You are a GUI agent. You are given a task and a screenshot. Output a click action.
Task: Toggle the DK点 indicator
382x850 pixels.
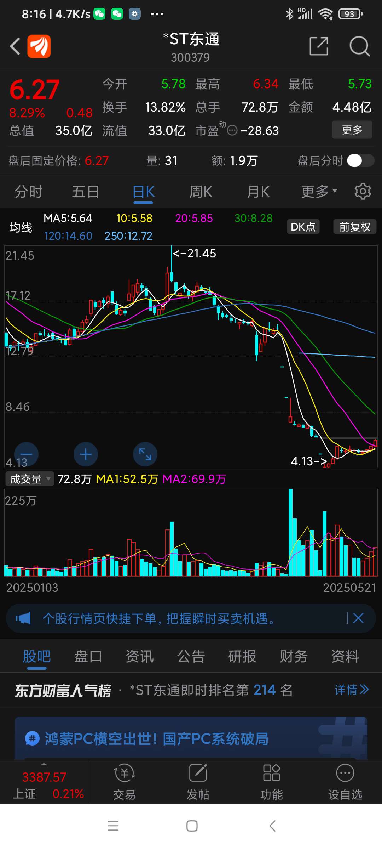(x=303, y=227)
